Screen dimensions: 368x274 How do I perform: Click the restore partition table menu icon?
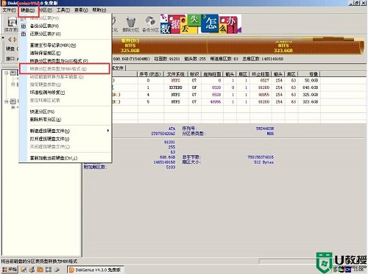click(24, 34)
